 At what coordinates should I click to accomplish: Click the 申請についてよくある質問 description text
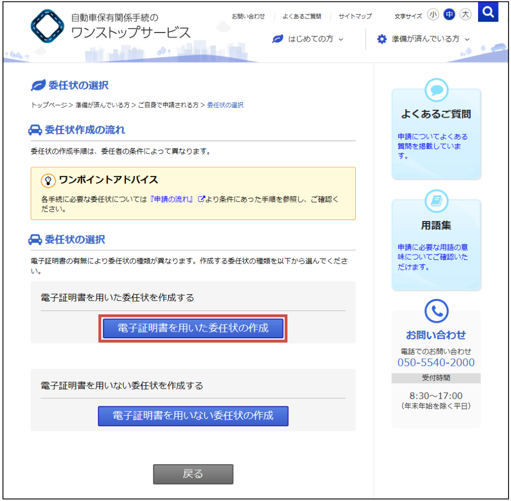[433, 146]
